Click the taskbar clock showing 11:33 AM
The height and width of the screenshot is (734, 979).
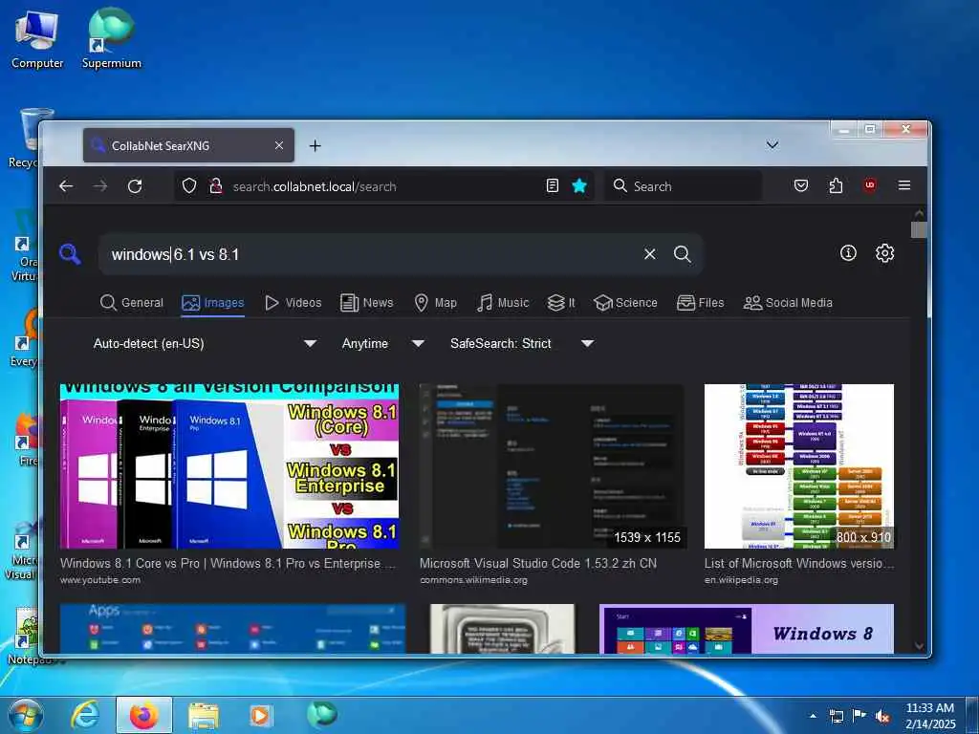pyautogui.click(x=930, y=716)
